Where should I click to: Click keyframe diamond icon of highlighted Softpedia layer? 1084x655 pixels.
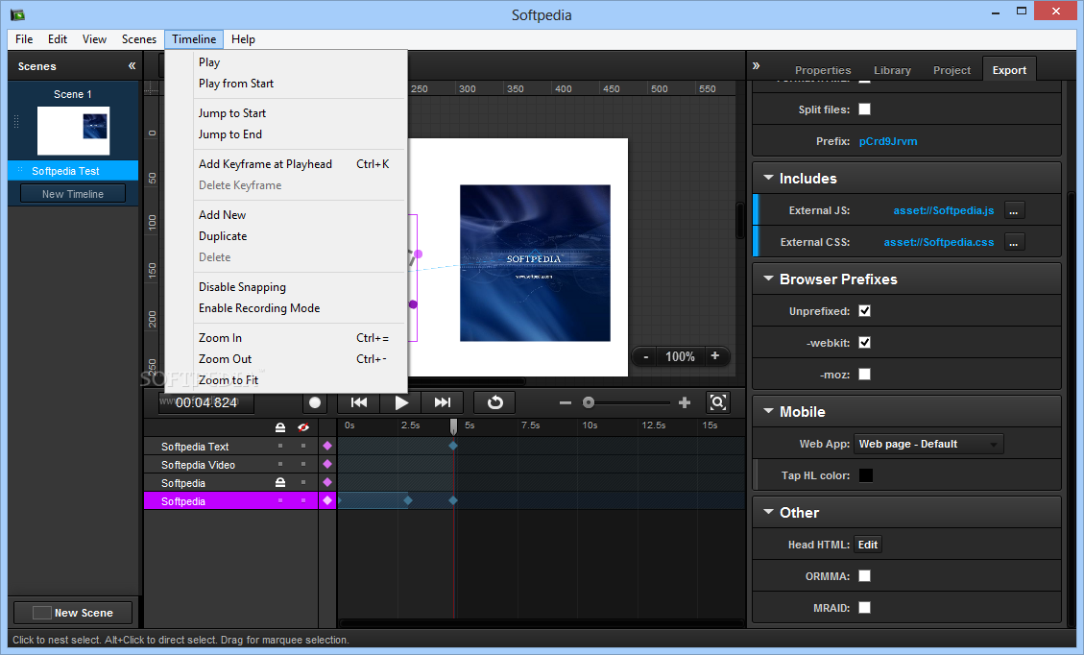click(327, 500)
